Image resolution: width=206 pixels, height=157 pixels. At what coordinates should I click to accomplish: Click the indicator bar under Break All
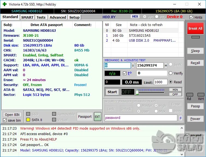point(196,37)
